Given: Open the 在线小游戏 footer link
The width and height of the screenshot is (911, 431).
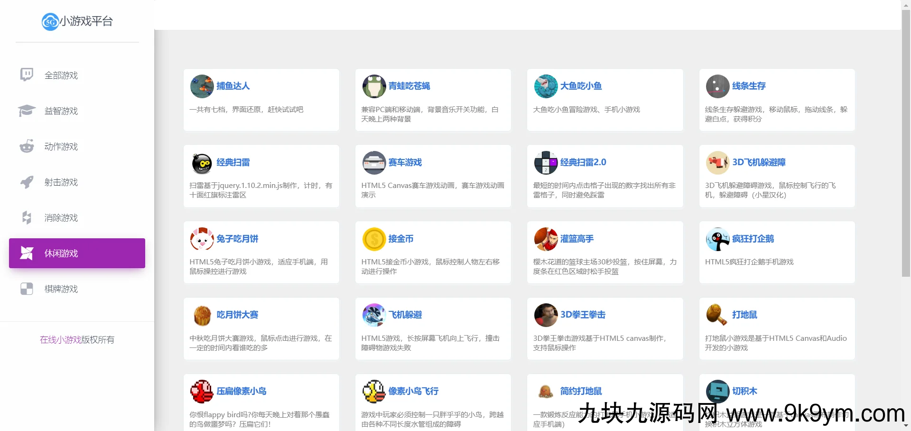Looking at the screenshot, I should 60,340.
